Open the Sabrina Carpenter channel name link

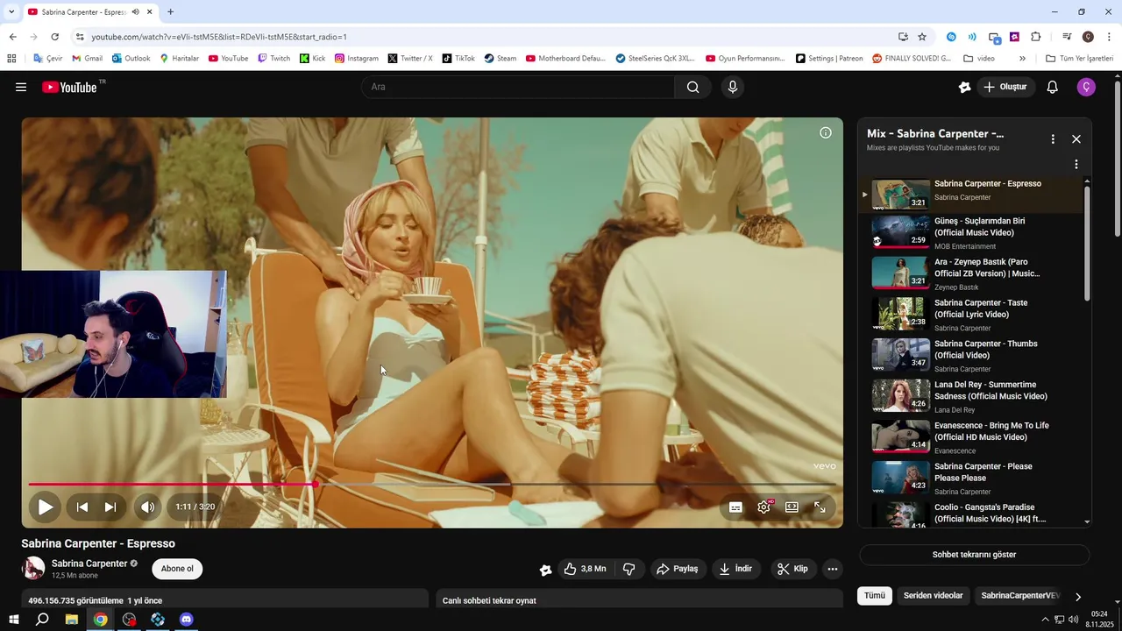pos(89,564)
